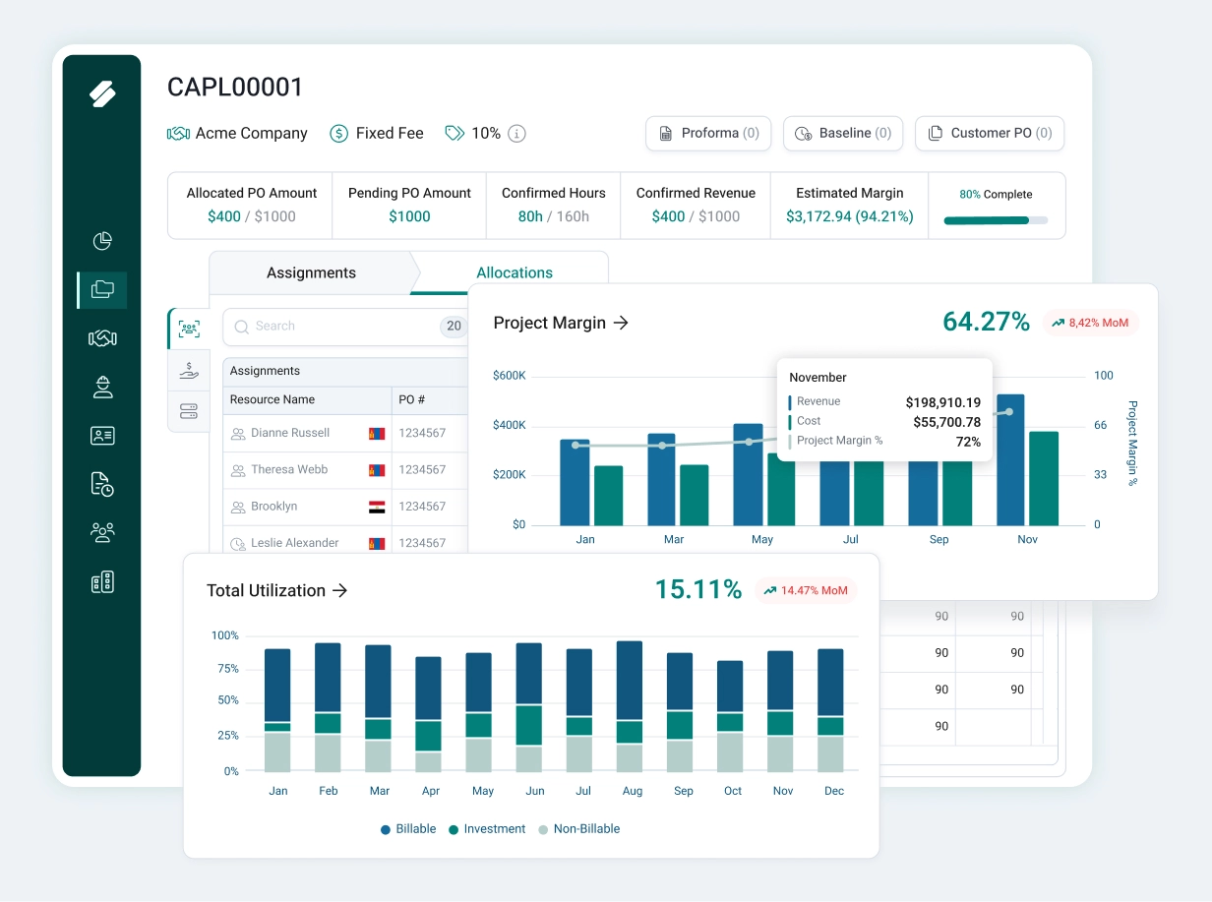Click the flag icon in Brooklyn row
The width and height of the screenshot is (1212, 902).
click(x=376, y=507)
